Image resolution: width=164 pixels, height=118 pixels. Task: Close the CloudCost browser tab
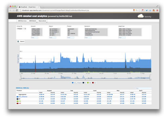[38, 7]
